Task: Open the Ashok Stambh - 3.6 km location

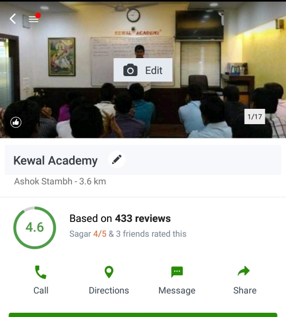Action: pyautogui.click(x=60, y=181)
